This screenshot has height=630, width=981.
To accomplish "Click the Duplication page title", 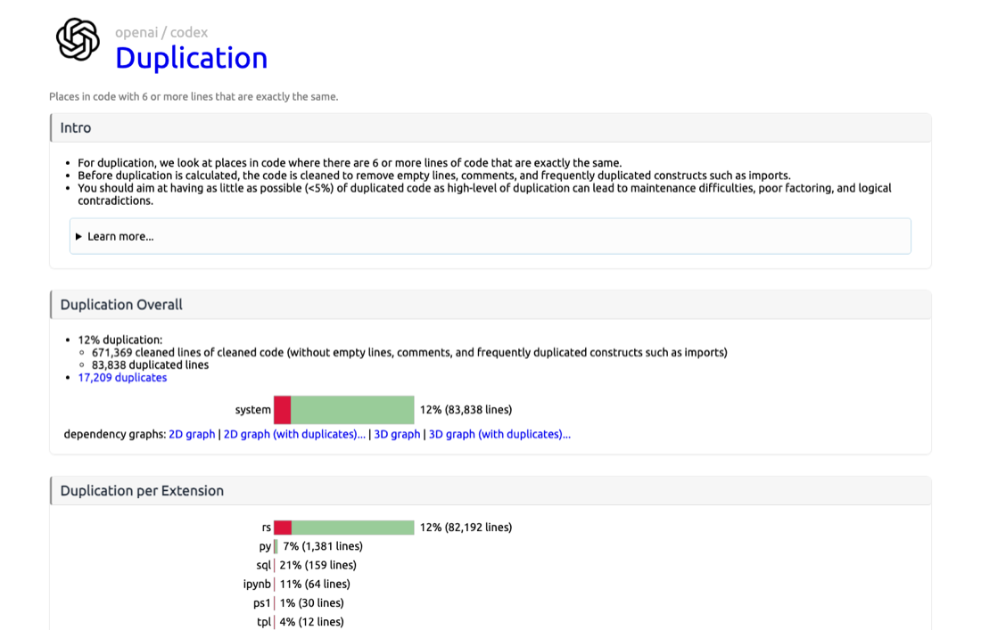I will click(192, 58).
